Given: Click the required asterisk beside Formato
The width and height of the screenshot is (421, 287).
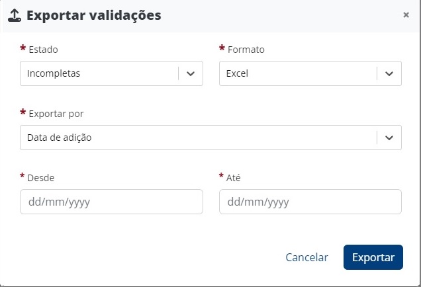Looking at the screenshot, I should click(x=222, y=50).
